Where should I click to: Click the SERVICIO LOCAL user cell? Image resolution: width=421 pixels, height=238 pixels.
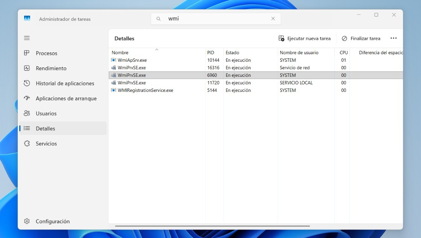tap(296, 83)
